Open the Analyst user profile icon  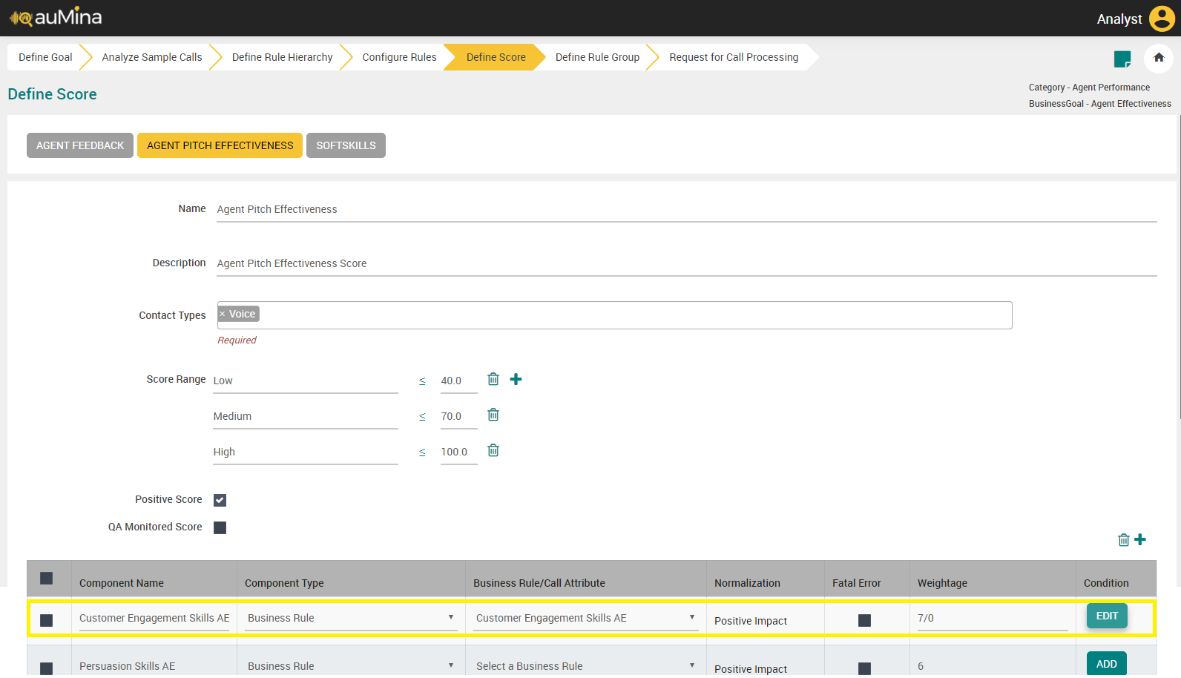tap(1162, 19)
